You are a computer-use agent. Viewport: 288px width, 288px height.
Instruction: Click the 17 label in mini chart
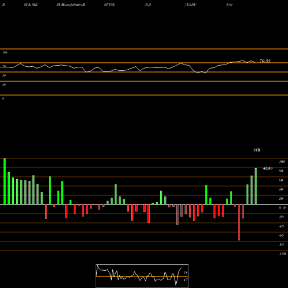185,280
